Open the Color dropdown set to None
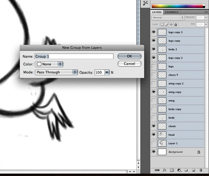209x176 pixels. (49, 64)
